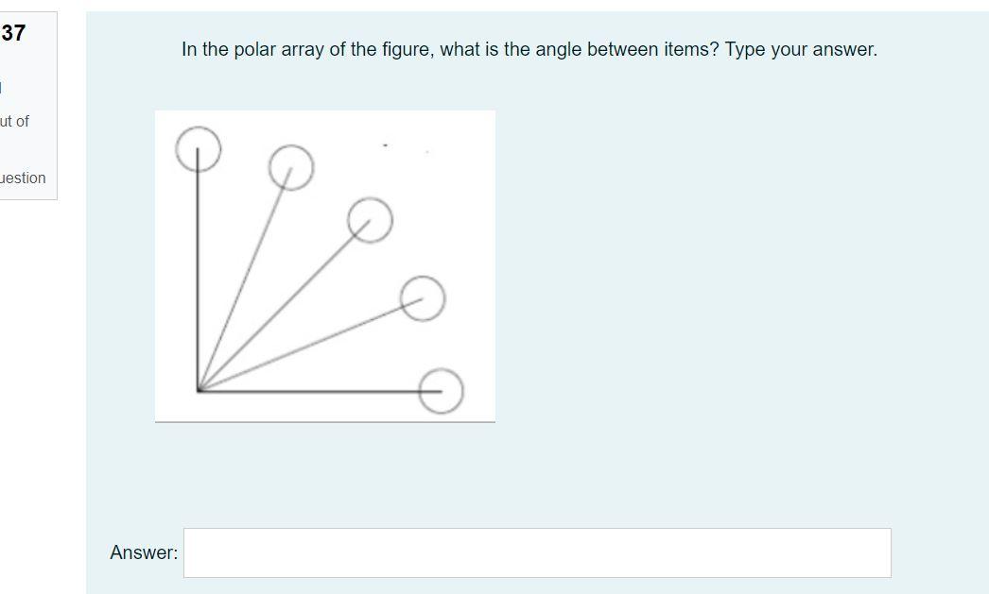Click inside the Answer input field
Screen dimensions: 989x594
tap(537, 552)
